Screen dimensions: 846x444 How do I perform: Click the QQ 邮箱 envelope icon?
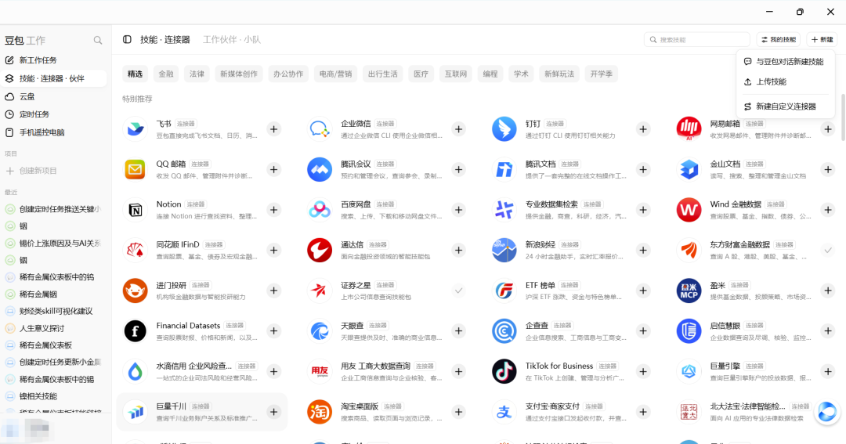click(x=136, y=169)
